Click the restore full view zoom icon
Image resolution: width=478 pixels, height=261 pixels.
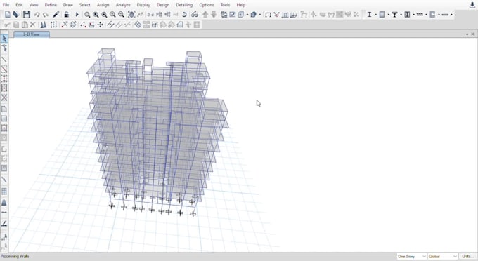point(96,14)
